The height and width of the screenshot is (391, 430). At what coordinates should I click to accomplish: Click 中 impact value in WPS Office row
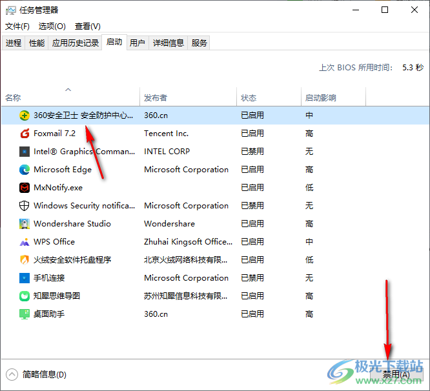coord(309,242)
